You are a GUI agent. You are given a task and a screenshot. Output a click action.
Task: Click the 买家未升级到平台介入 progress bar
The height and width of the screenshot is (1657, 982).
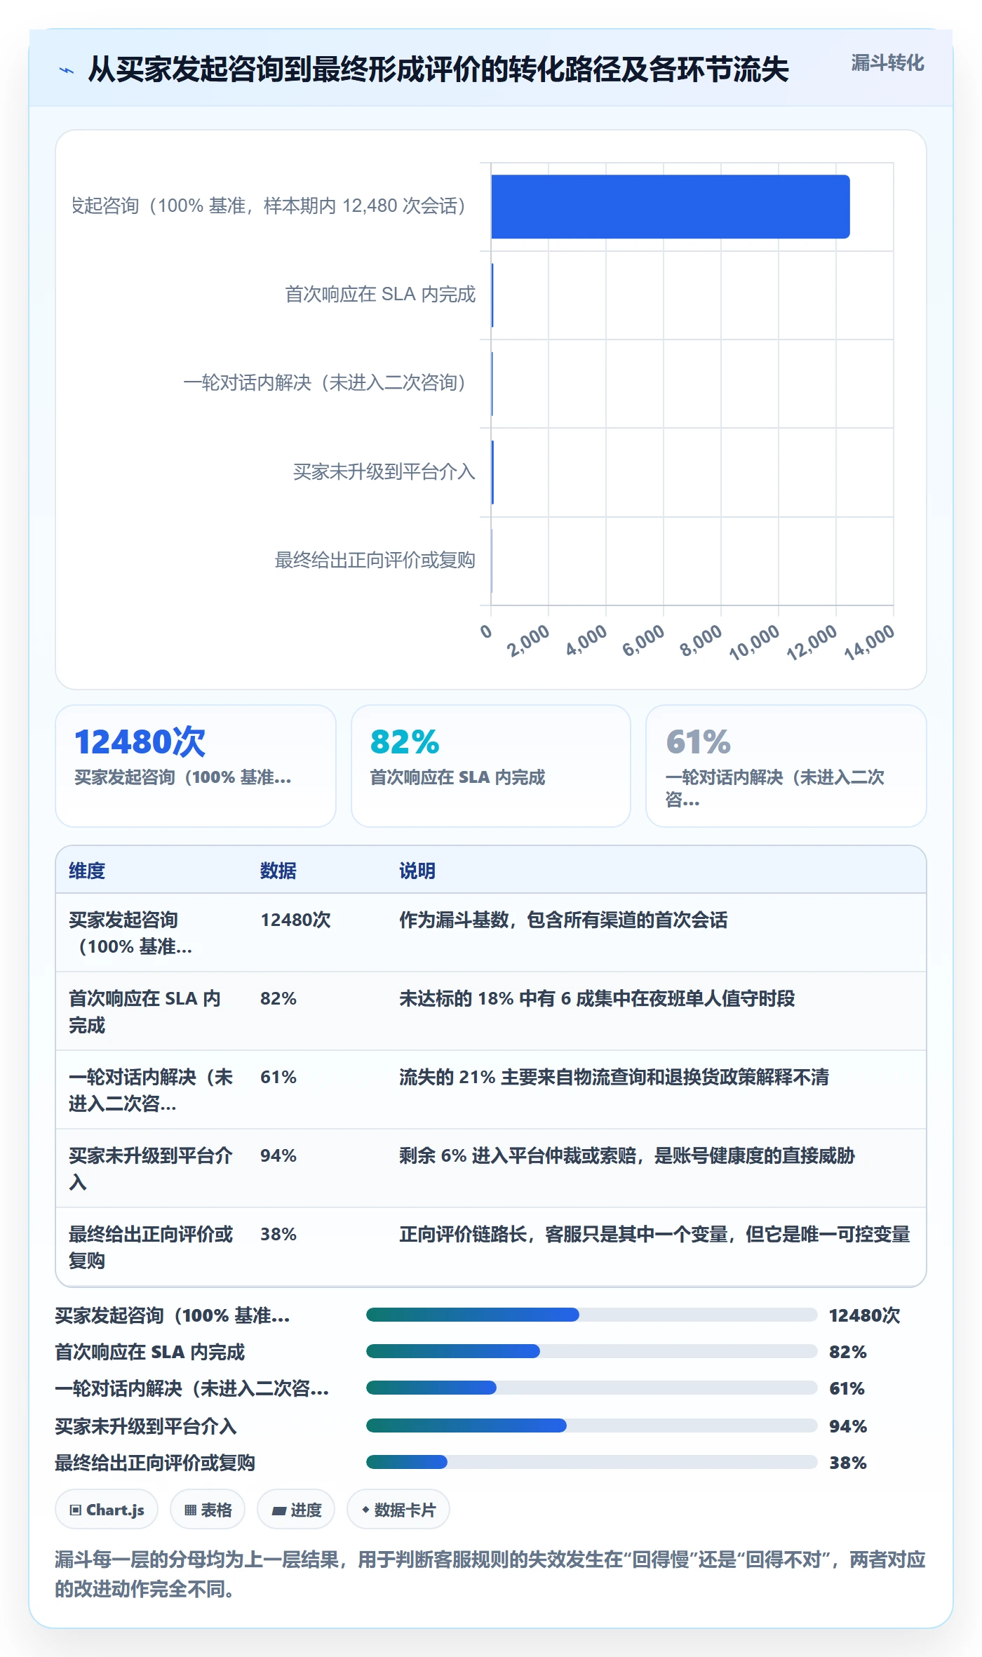tap(592, 1425)
